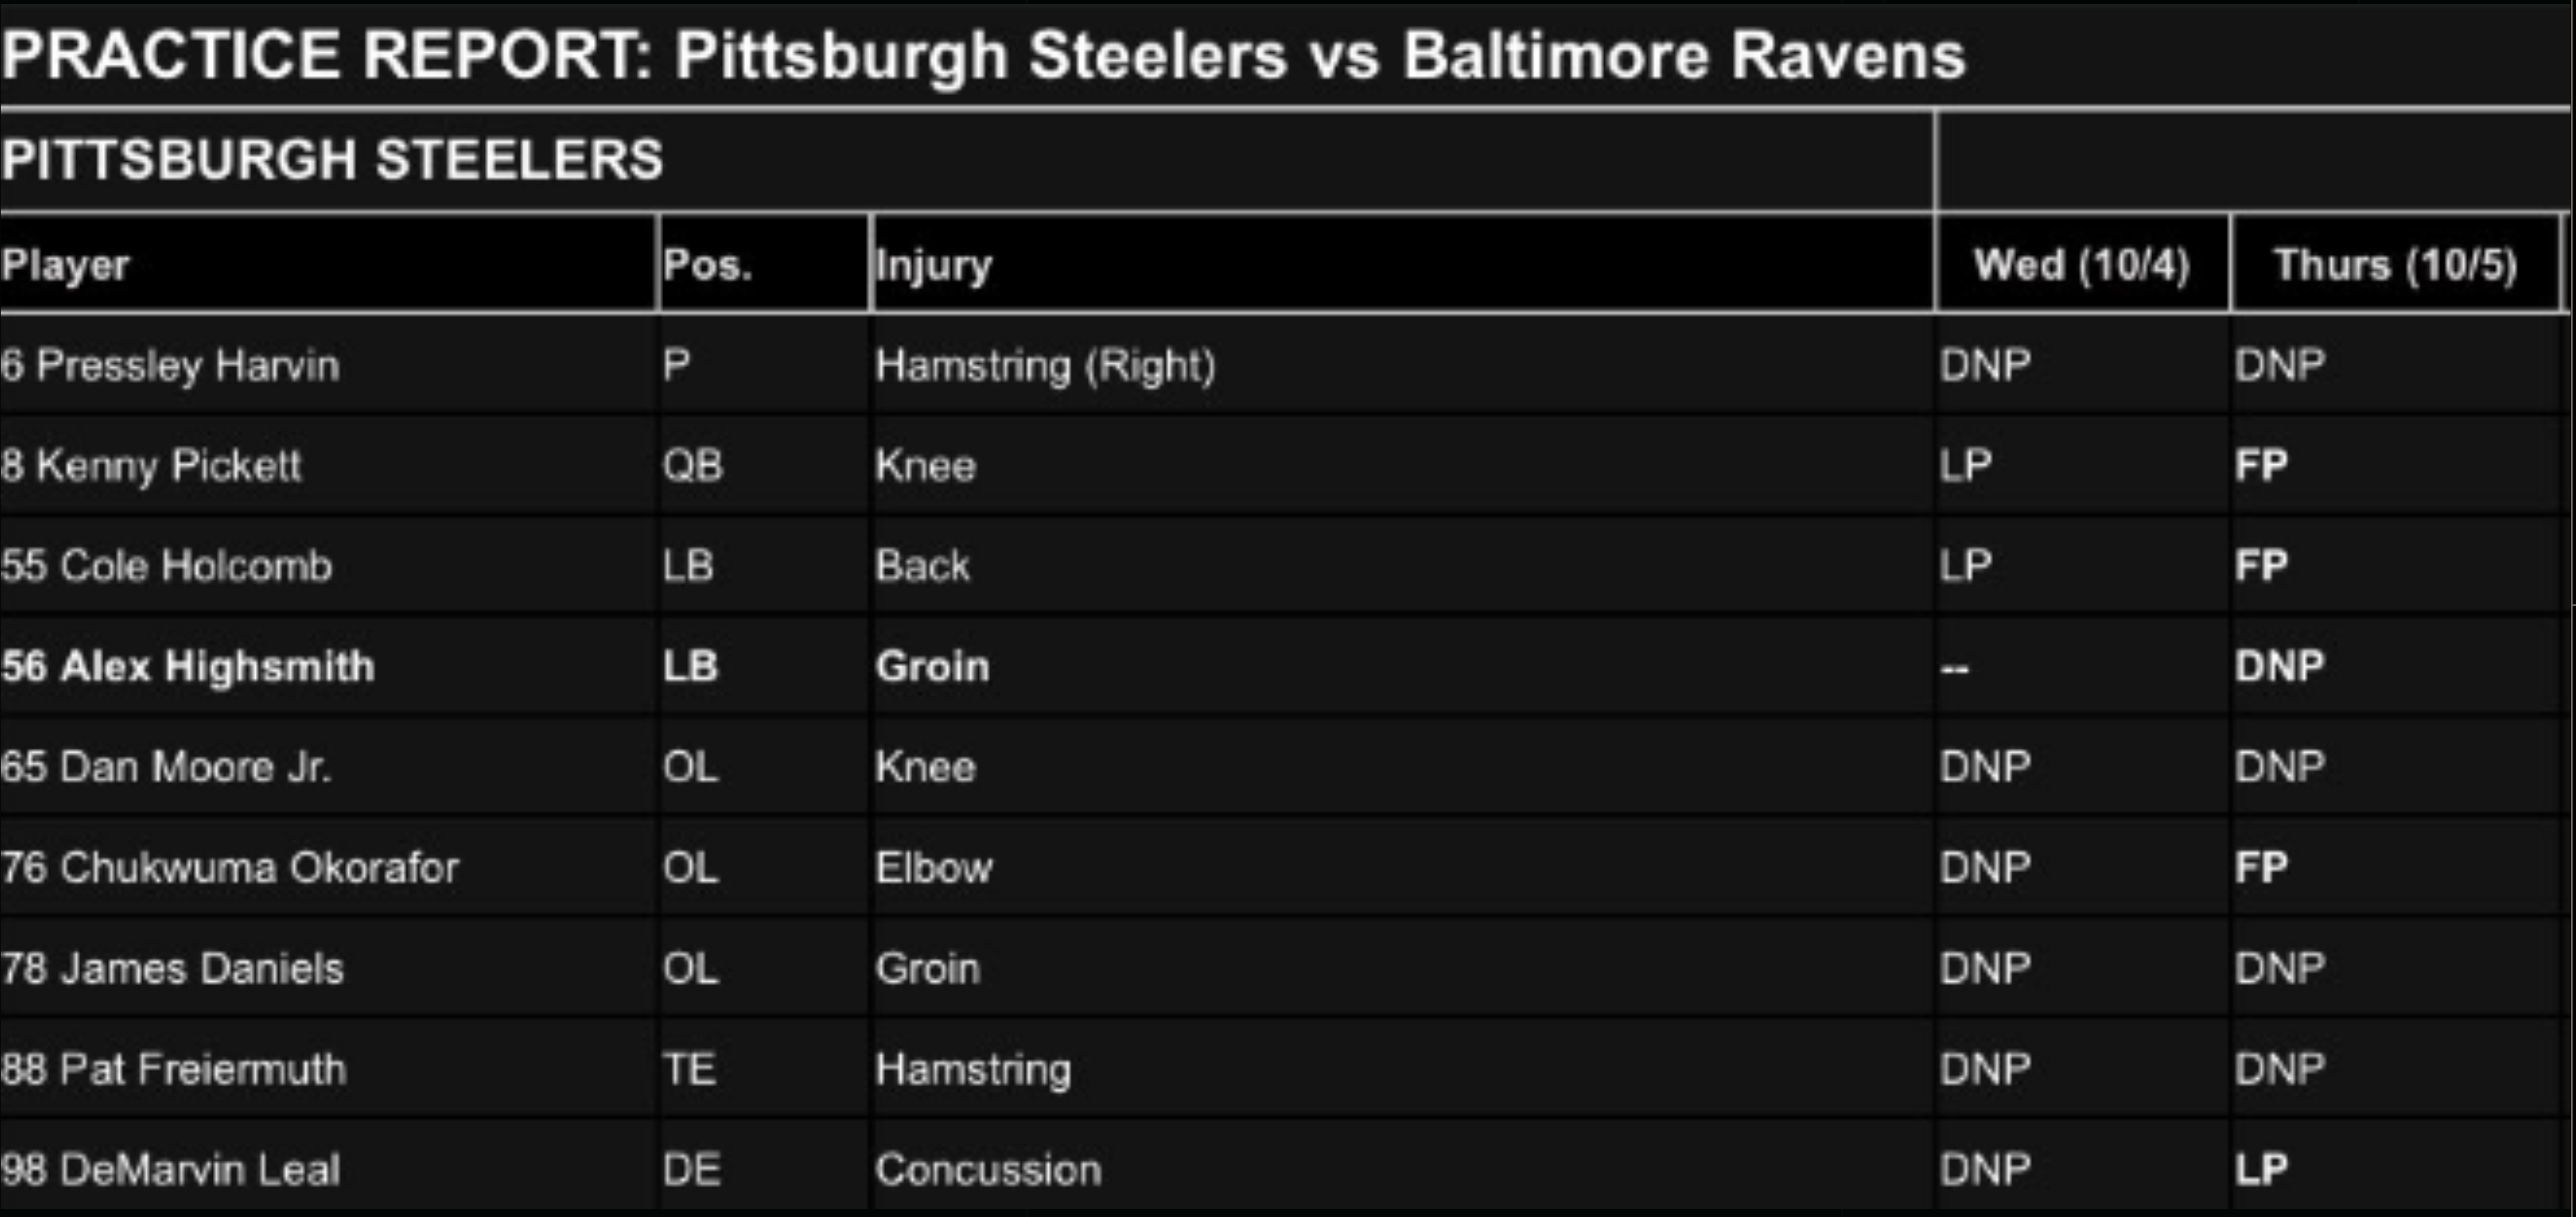Select the 6 Pressley Harvin player cell
The height and width of the screenshot is (1217, 2576).
(170, 366)
